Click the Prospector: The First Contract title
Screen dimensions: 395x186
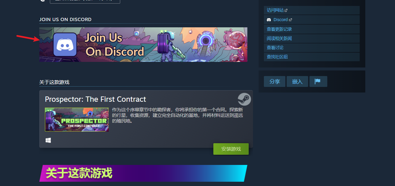click(x=95, y=99)
